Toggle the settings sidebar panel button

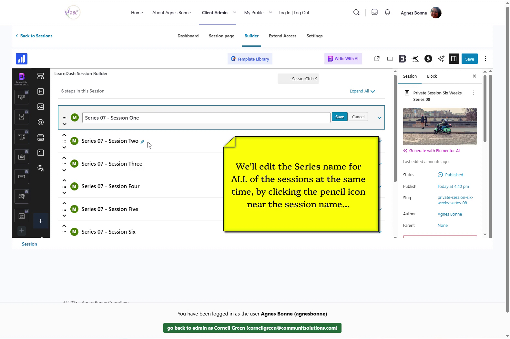coord(454,59)
